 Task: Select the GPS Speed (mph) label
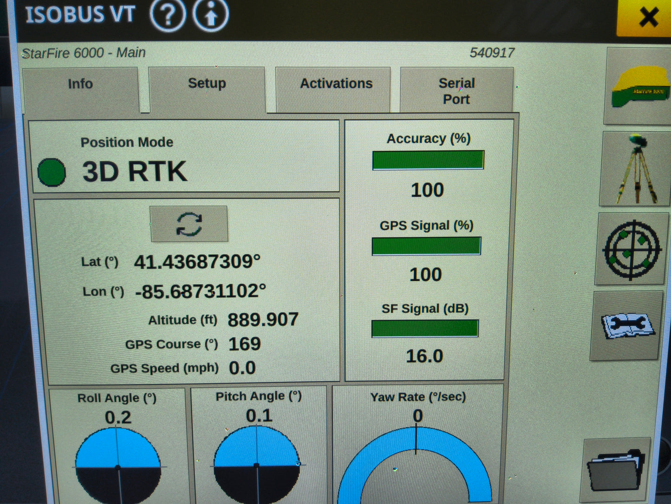click(164, 368)
